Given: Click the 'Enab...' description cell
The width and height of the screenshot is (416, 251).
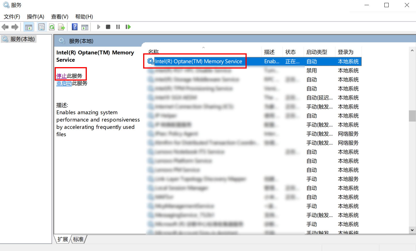Looking at the screenshot, I should pos(272,61).
